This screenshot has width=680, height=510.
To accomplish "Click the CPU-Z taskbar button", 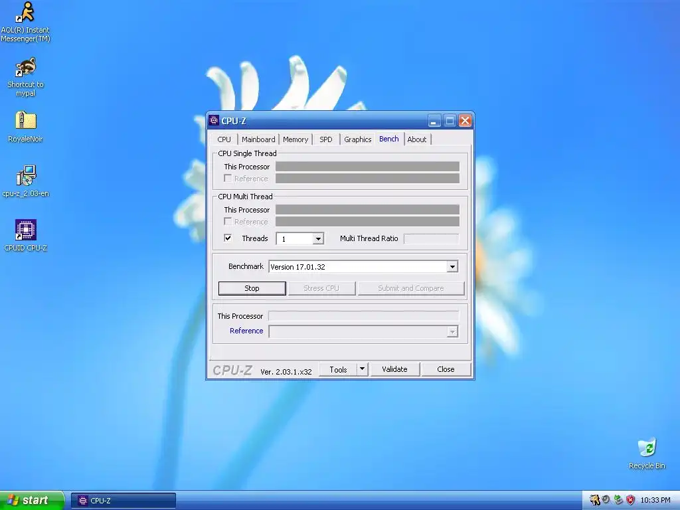I will point(124,501).
